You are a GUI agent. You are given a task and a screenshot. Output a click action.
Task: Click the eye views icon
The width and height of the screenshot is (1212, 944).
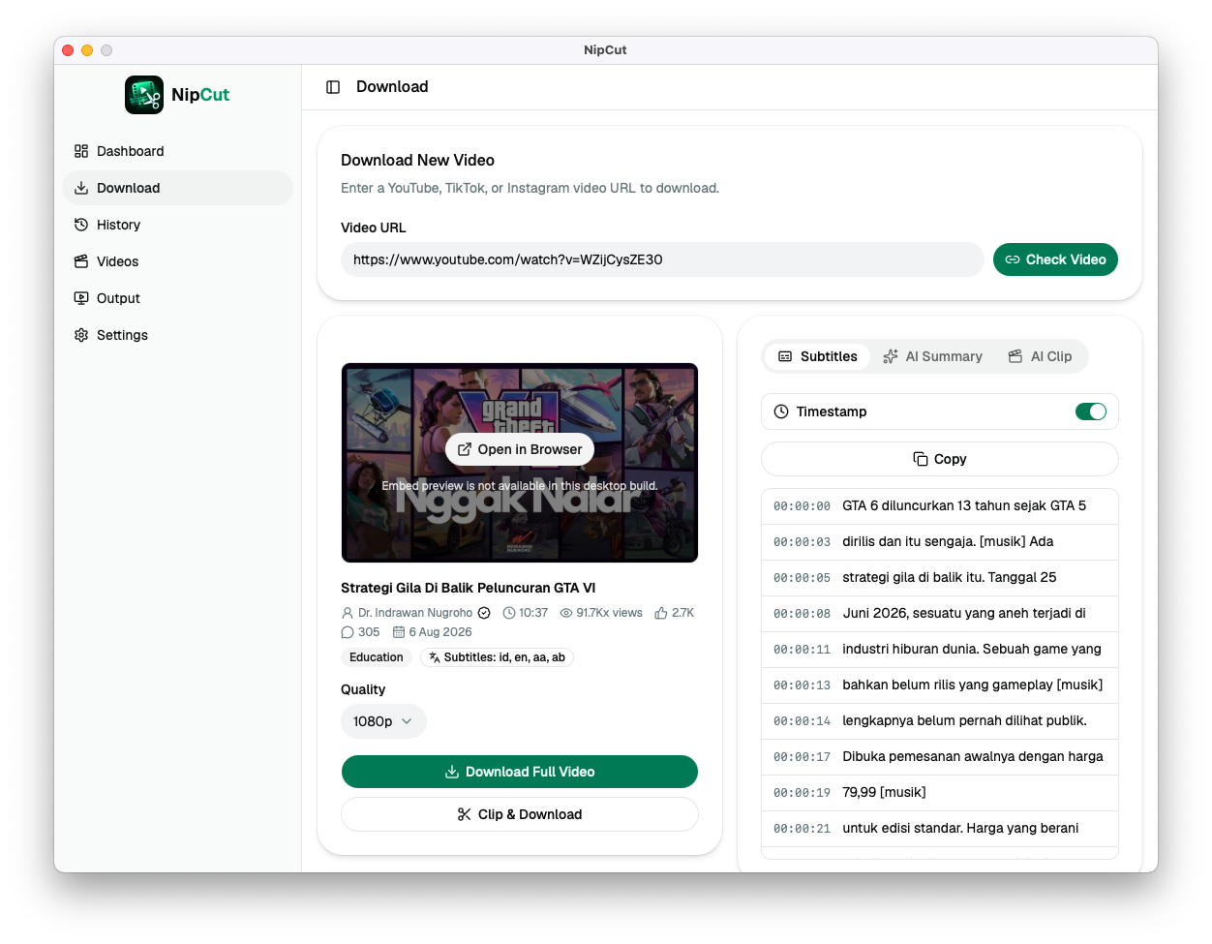[x=566, y=613]
